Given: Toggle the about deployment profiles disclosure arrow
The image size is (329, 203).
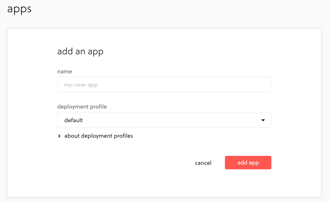Looking at the screenshot, I should point(59,136).
